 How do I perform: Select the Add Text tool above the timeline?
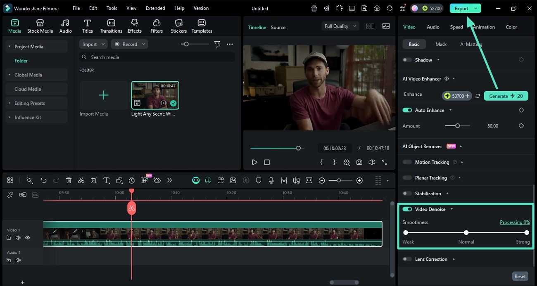click(x=106, y=180)
